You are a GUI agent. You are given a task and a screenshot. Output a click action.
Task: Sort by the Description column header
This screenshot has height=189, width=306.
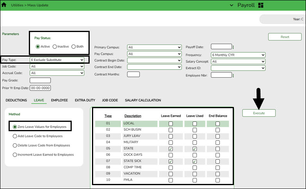133,116
